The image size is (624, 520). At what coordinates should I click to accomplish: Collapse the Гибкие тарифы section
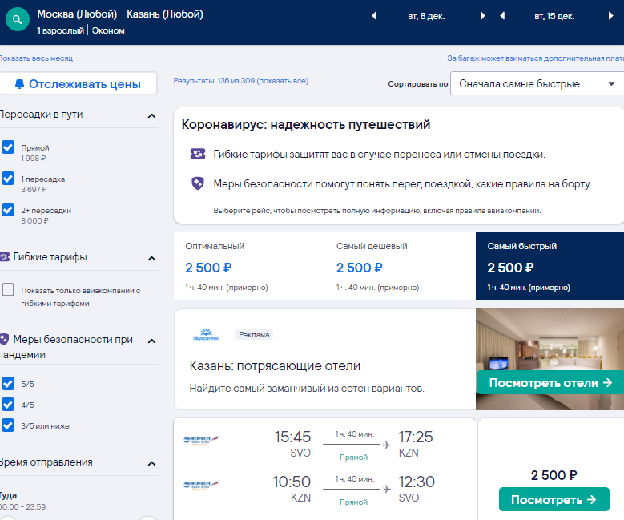coord(151,259)
